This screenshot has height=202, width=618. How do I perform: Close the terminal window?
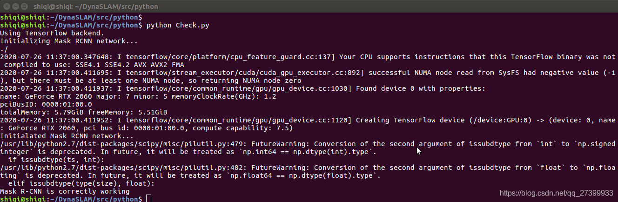pos(6,7)
